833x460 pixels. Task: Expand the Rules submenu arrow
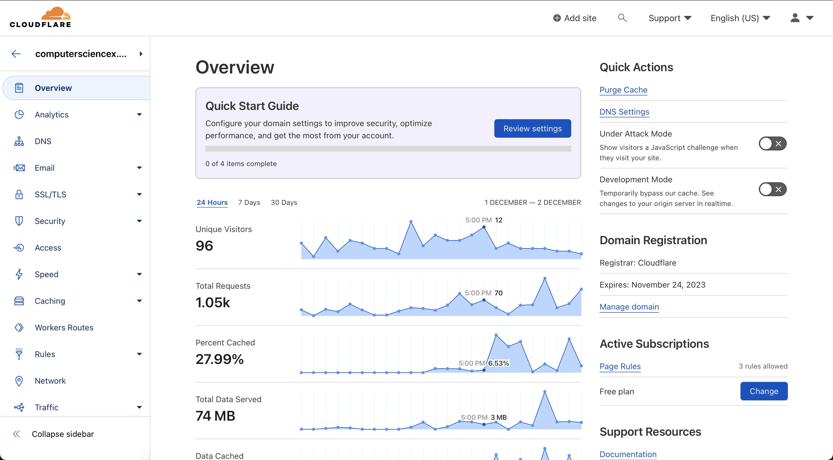pyautogui.click(x=139, y=354)
